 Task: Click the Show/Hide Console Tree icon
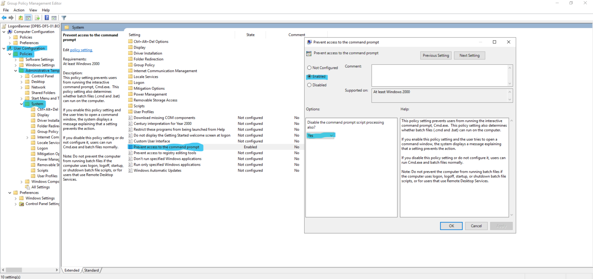click(28, 17)
